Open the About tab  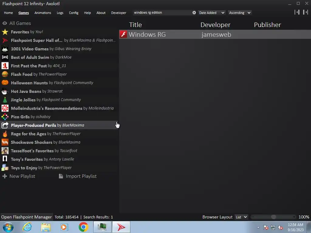pos(101,13)
